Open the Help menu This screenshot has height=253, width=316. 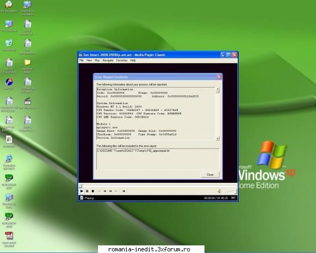point(133,60)
